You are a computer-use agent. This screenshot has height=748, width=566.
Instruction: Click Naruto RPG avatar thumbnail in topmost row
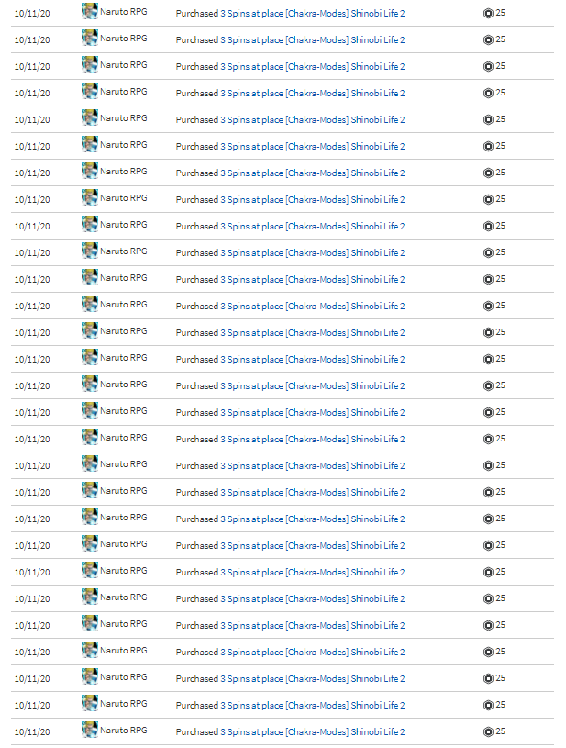pos(90,11)
